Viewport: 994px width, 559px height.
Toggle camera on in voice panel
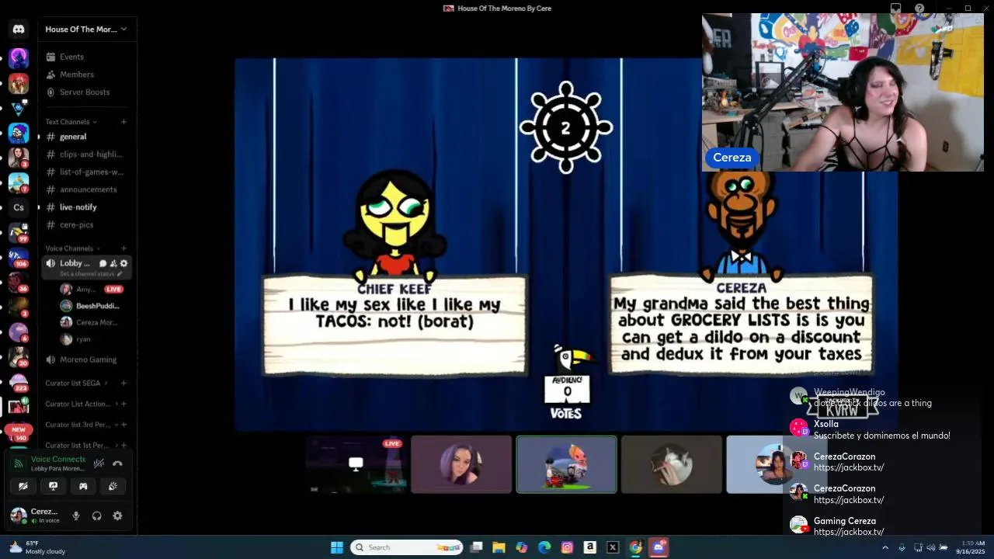(23, 486)
